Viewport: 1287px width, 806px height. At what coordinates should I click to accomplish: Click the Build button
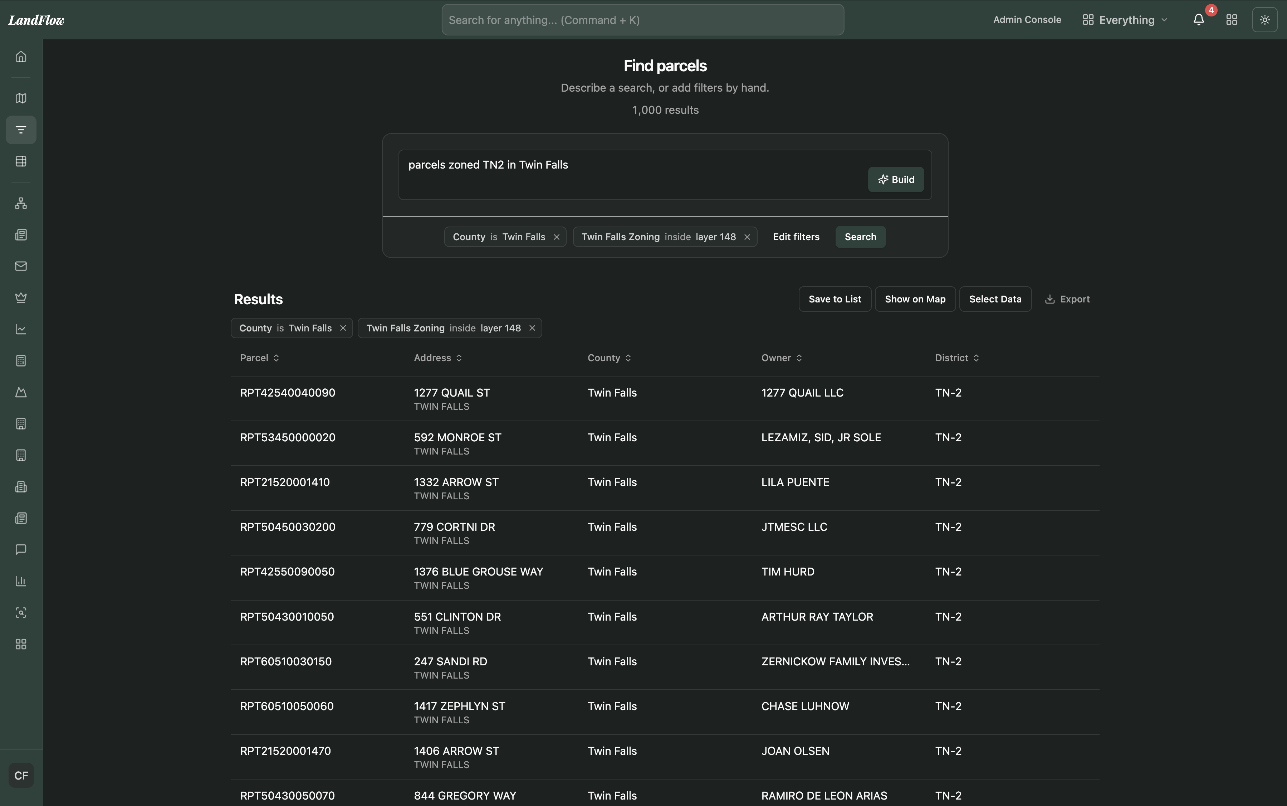(x=895, y=180)
